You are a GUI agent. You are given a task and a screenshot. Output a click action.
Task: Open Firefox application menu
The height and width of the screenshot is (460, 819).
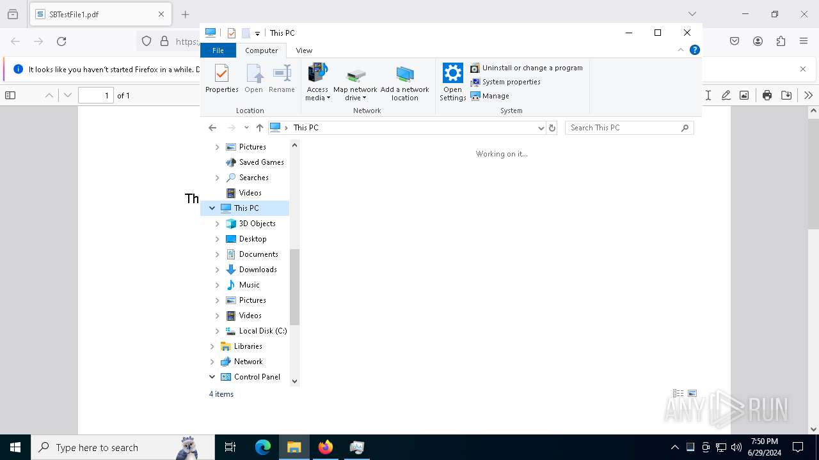[x=804, y=42]
